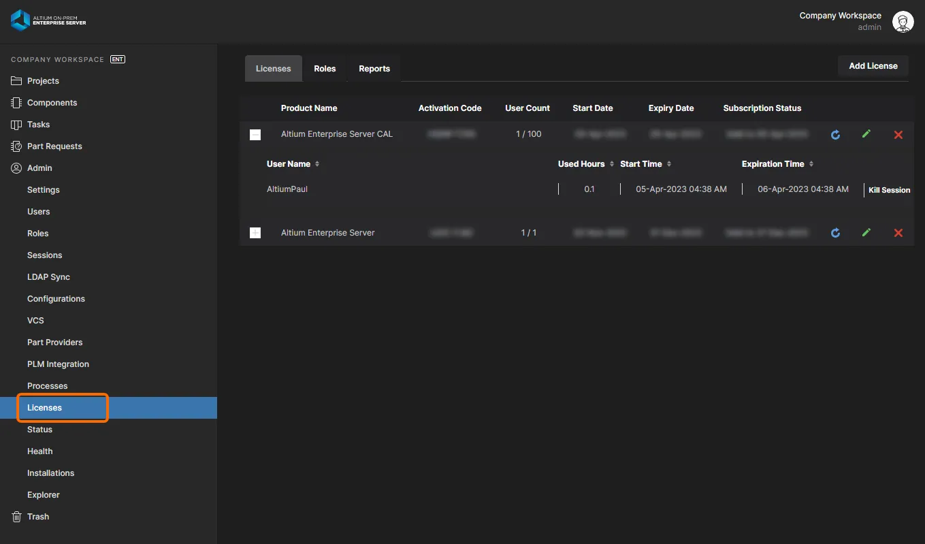Open the Users admin page
Screen dimensions: 925x544
[38, 212]
